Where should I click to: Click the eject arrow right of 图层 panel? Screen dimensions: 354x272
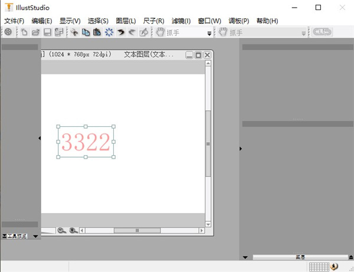[x=351, y=257]
